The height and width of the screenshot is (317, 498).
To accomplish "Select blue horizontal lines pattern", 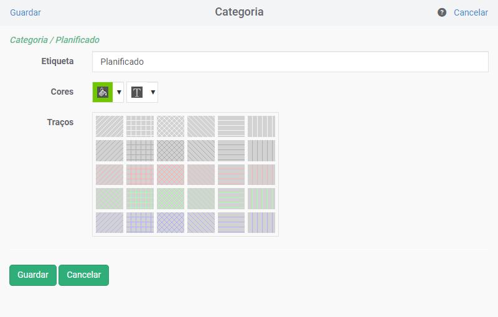I will 231,223.
